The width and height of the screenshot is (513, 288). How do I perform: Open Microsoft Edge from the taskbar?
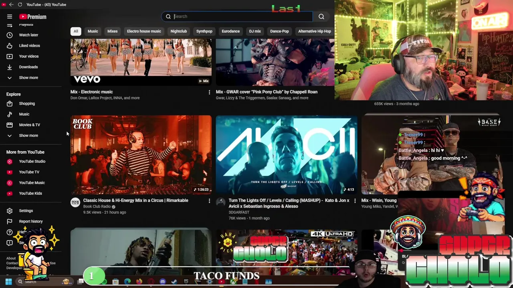coord(127,282)
